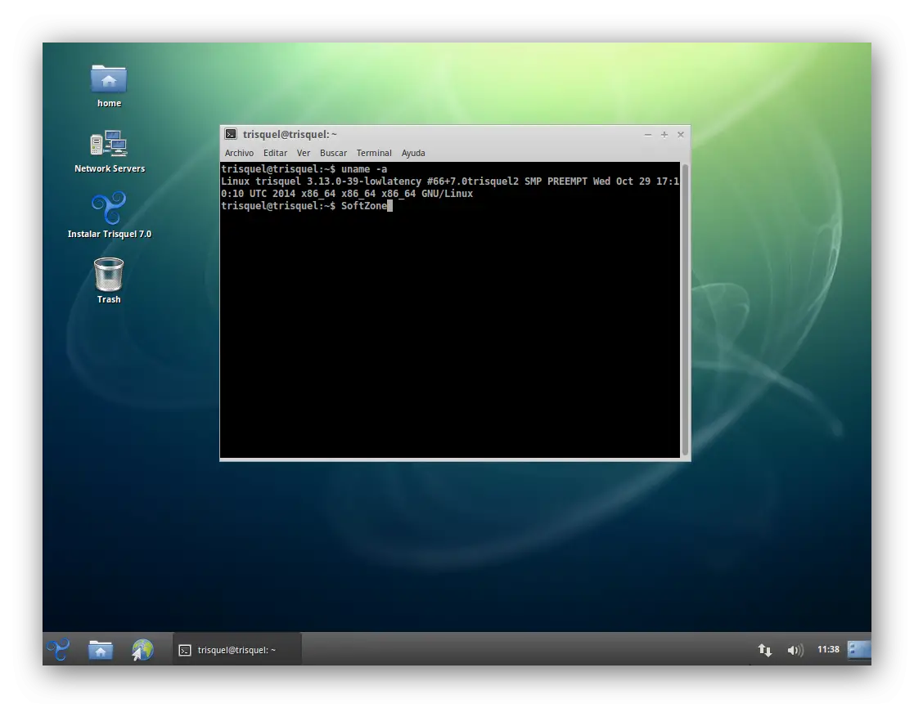The width and height of the screenshot is (914, 708).
Task: Minimize the terminal window
Action: coord(647,135)
